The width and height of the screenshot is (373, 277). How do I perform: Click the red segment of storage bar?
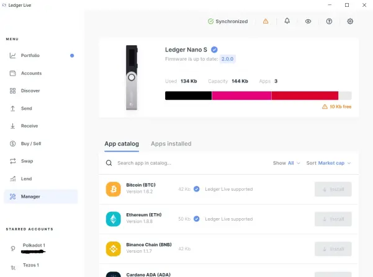(x=305, y=95)
